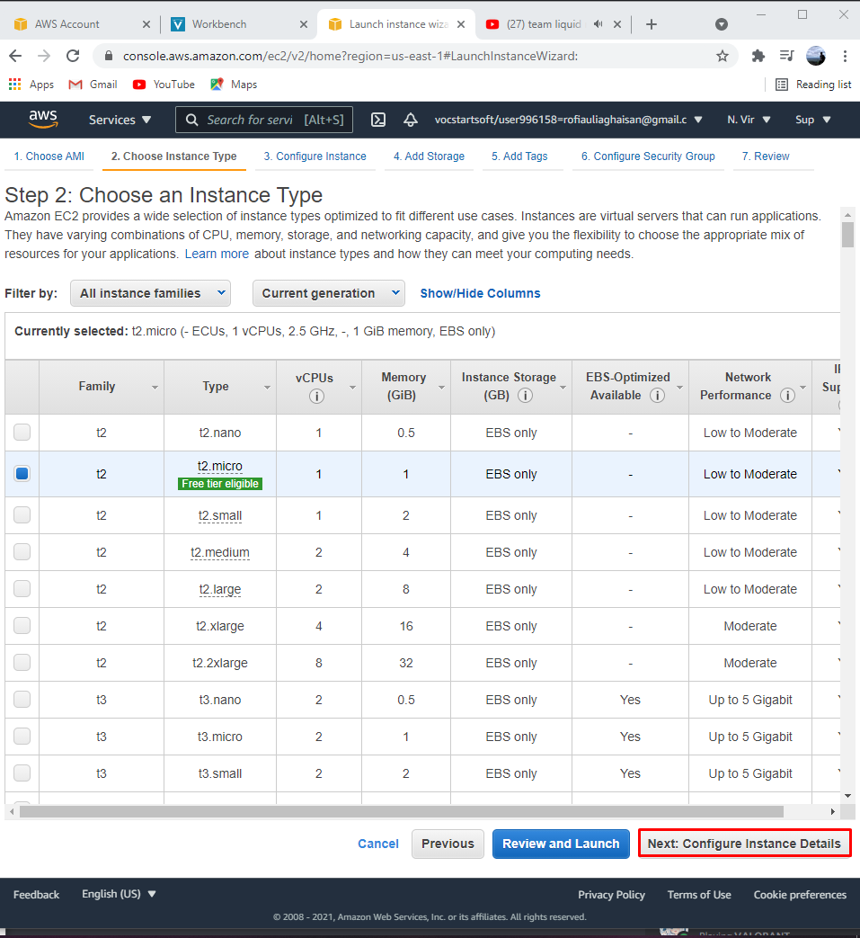Viewport: 860px width, 938px height.
Task: Mute the YouTube tab speaker icon
Action: [598, 24]
